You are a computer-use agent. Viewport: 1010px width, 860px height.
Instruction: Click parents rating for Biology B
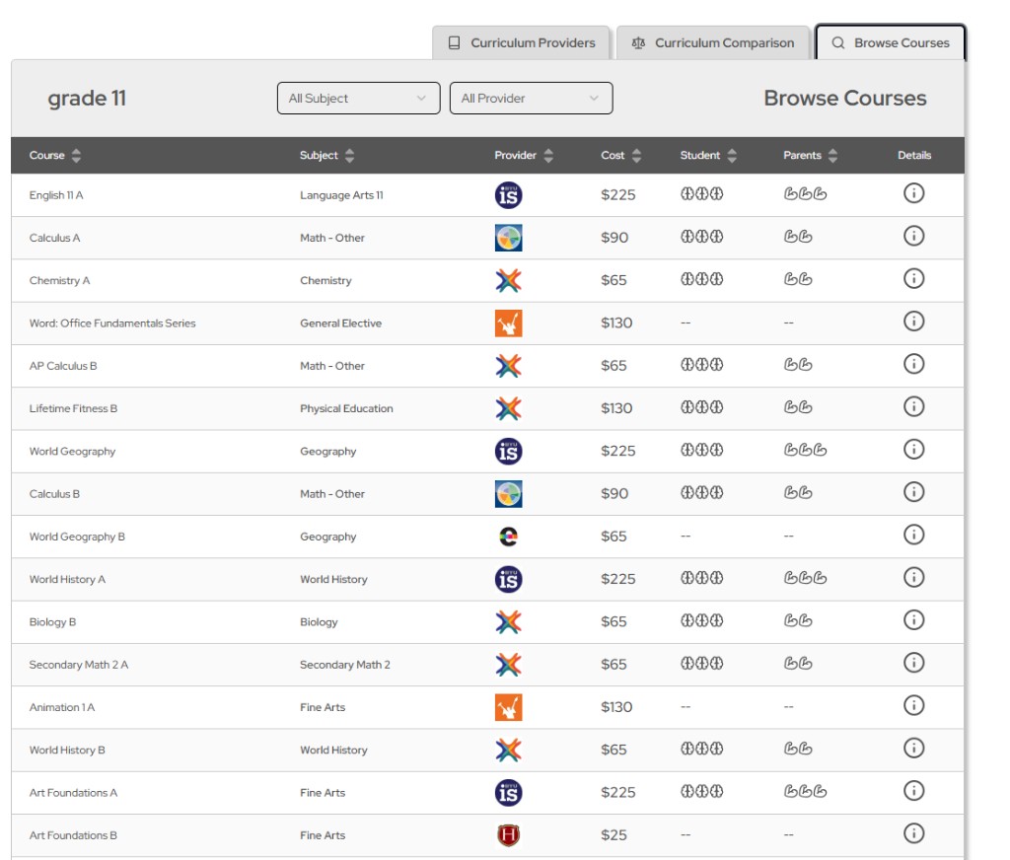point(798,620)
